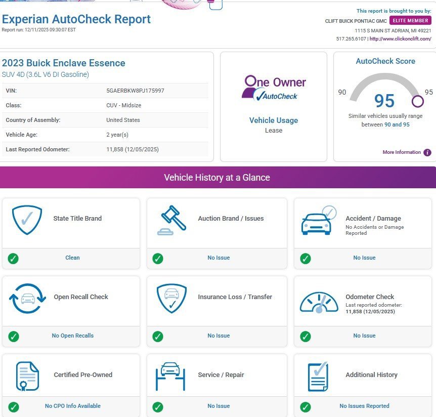
Task: Click the green checkmark beside No CPO Info Available
Action: tap(13, 407)
